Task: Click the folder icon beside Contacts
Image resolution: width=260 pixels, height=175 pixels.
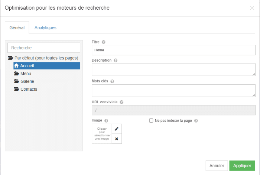Action: coord(16,89)
